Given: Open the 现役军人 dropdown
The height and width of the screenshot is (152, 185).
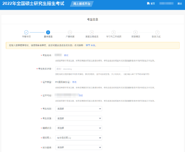Looking at the screenshot, I should [x=79, y=138].
